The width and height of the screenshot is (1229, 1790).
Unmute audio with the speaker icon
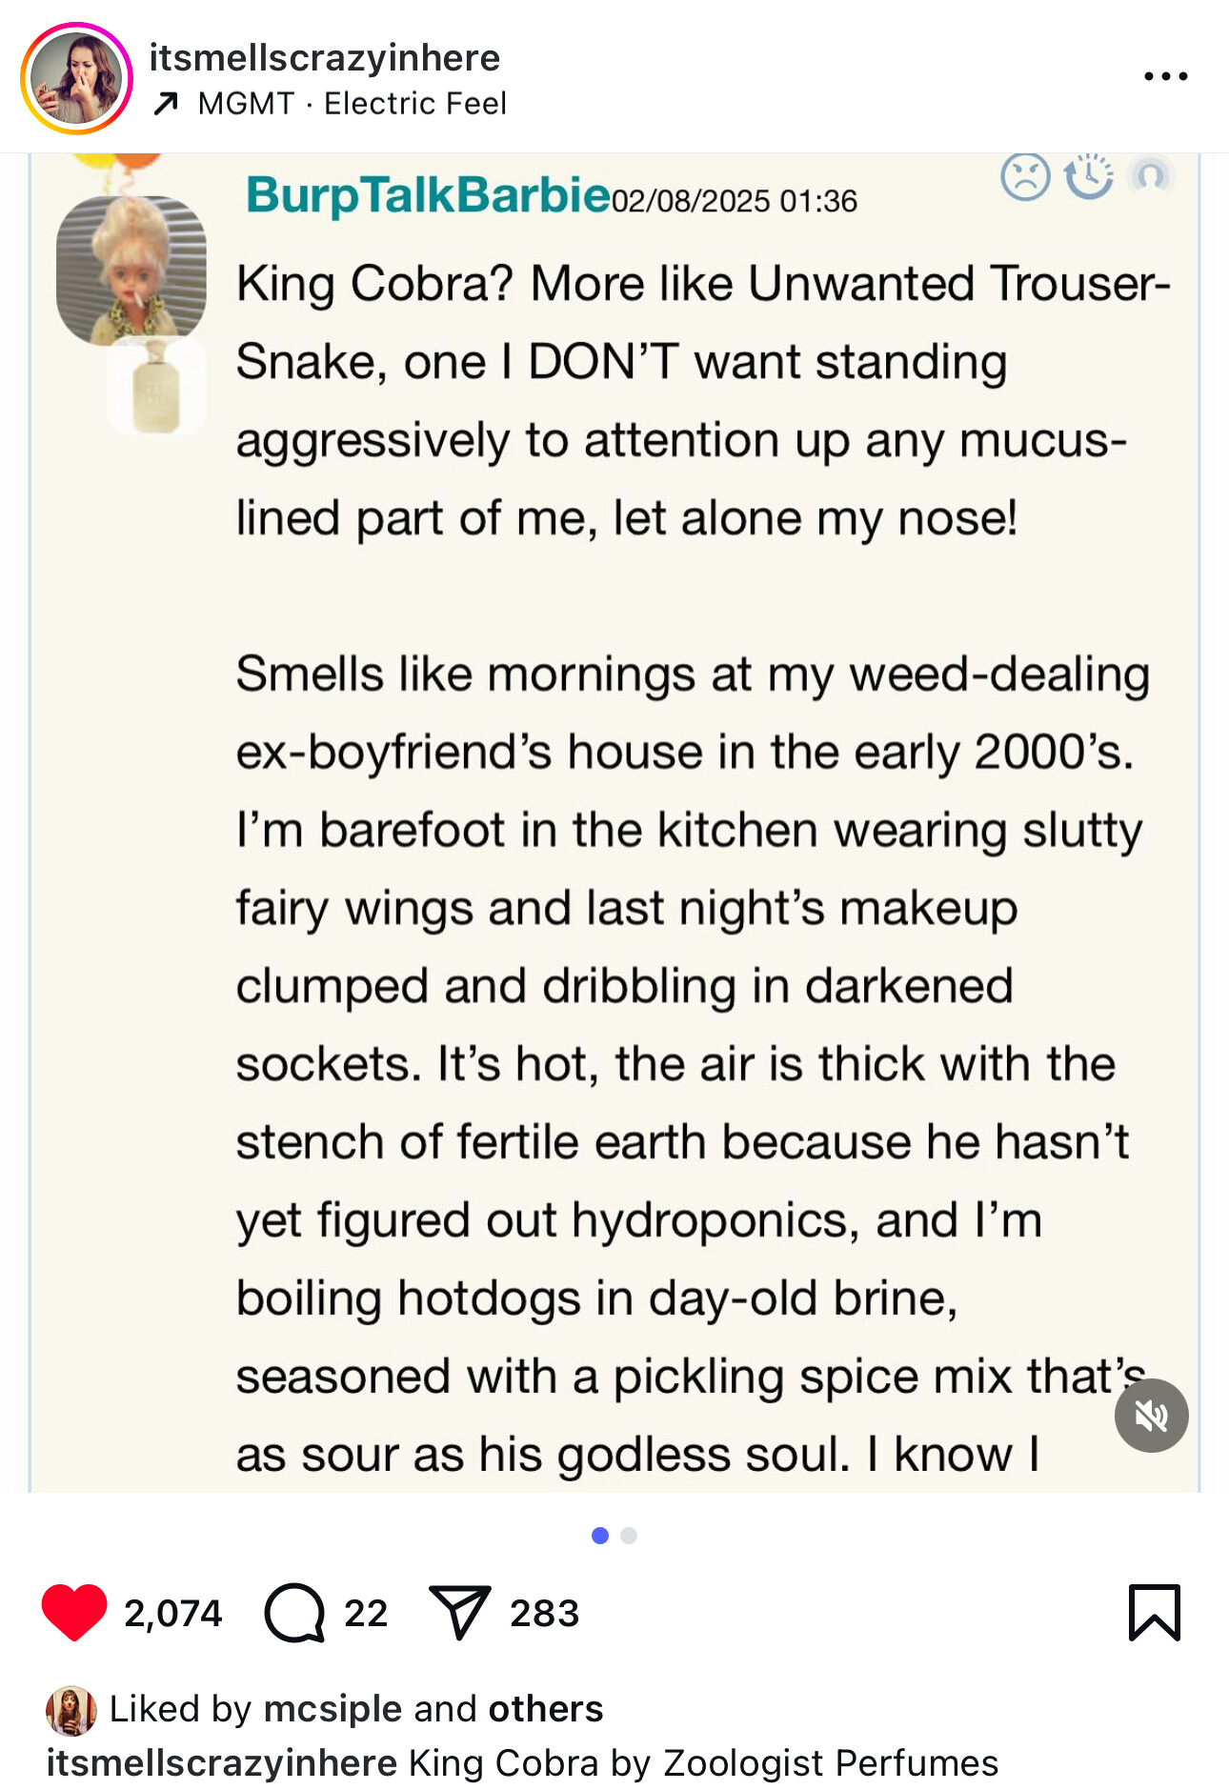pos(1151,1416)
